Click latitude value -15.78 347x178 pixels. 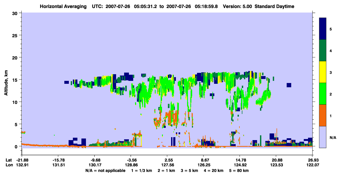(58, 160)
